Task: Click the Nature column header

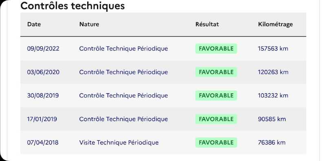Action: (89, 24)
